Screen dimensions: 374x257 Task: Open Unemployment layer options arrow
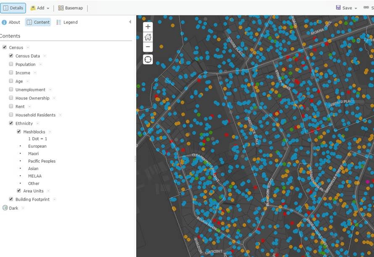[x=50, y=90]
